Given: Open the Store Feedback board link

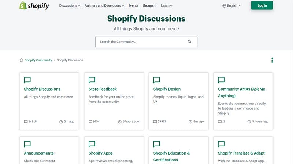Looking at the screenshot, I should click(103, 89).
